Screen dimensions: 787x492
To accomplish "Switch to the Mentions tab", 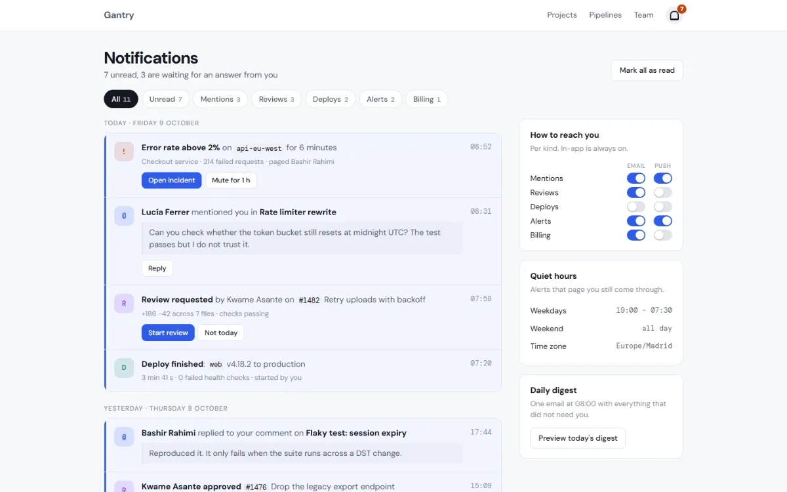I will click(x=220, y=99).
